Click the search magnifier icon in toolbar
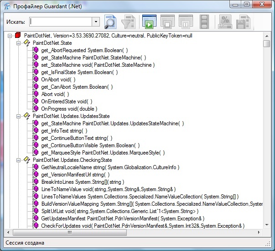 [110, 21]
